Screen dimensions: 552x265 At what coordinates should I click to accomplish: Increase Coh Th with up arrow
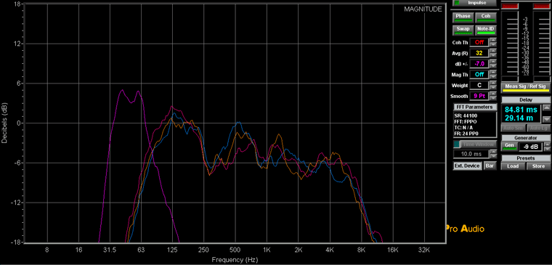[493, 41]
